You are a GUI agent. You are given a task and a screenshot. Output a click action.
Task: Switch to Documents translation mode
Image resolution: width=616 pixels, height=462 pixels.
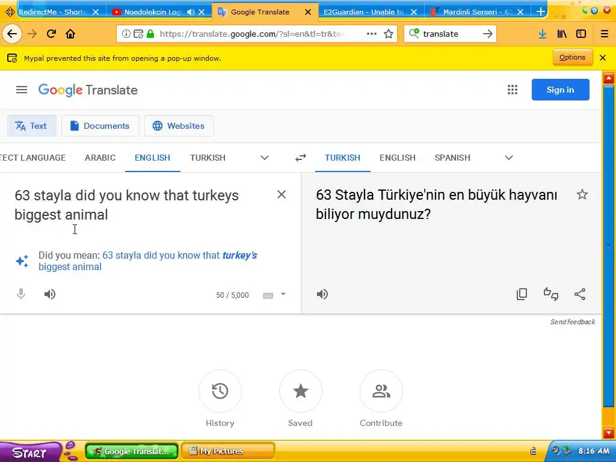tap(100, 126)
